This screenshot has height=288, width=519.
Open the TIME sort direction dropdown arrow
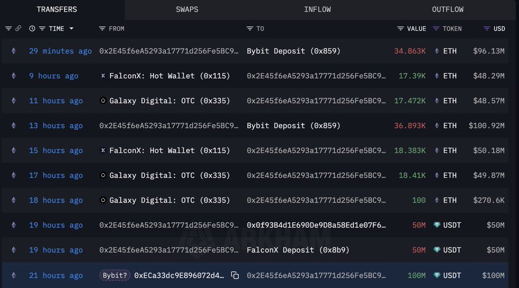(x=72, y=28)
